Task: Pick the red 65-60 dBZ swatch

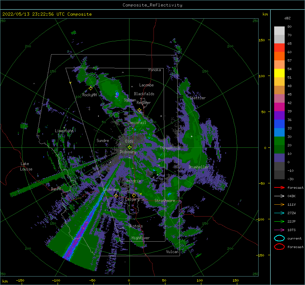Action: coord(279,48)
